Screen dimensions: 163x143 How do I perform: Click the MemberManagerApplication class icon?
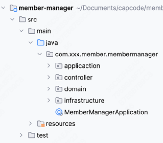coord(59,112)
